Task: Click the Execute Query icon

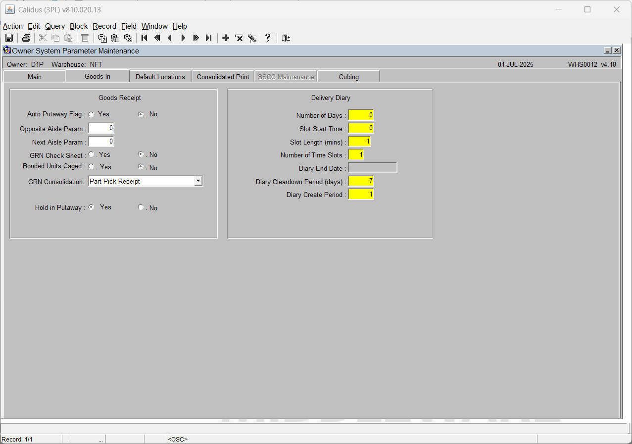Action: (115, 38)
